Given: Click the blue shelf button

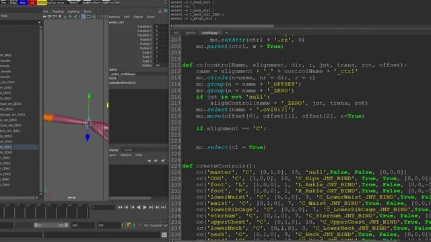Looking at the screenshot, I should [x=23, y=2].
